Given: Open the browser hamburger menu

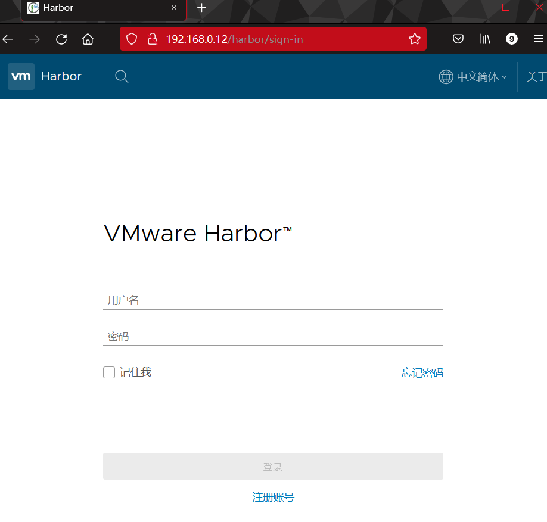Looking at the screenshot, I should point(539,39).
